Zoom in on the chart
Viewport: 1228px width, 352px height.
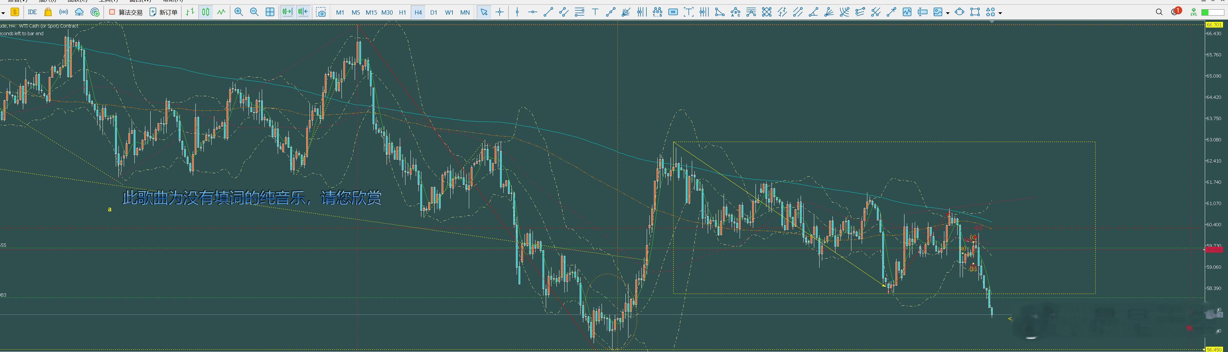(239, 12)
